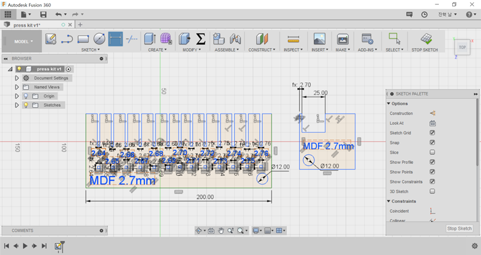Click the Sketch Dimension tool

(x=115, y=39)
